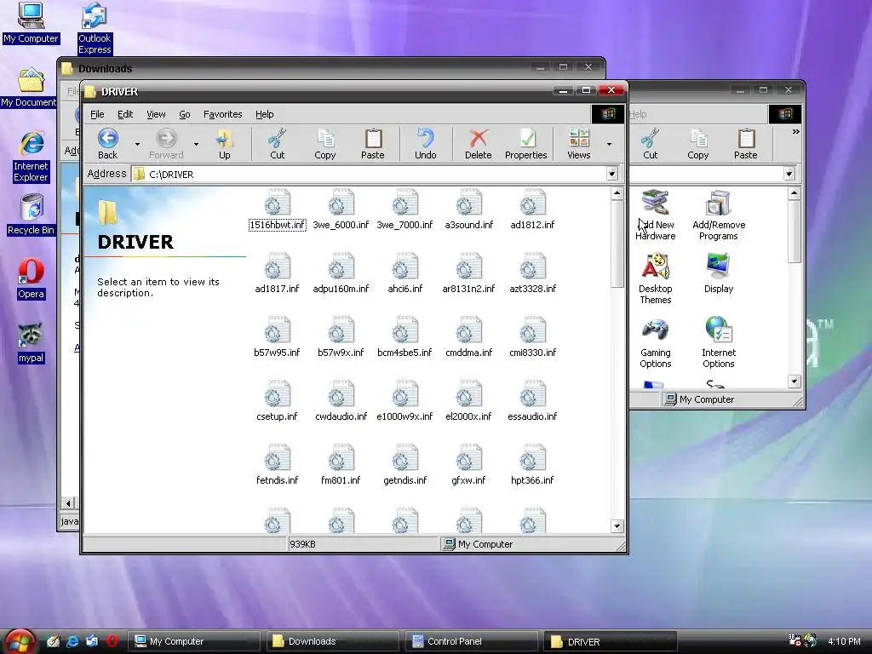Launch Internet Explorer from quick launch
The height and width of the screenshot is (654, 872).
tap(73, 641)
